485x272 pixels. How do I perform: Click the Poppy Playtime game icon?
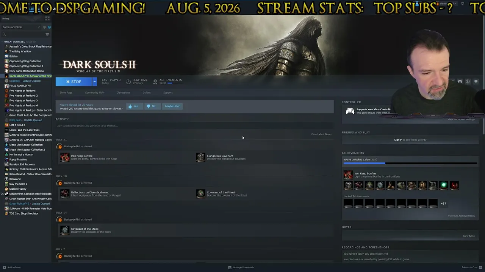click(6, 159)
